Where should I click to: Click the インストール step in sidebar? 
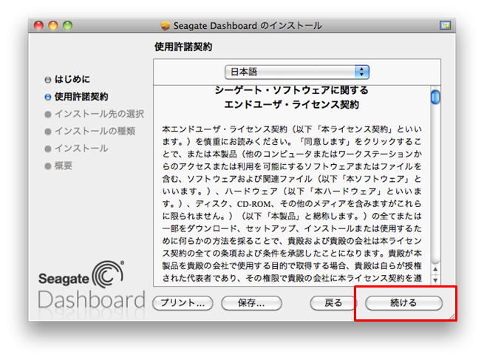coord(76,149)
